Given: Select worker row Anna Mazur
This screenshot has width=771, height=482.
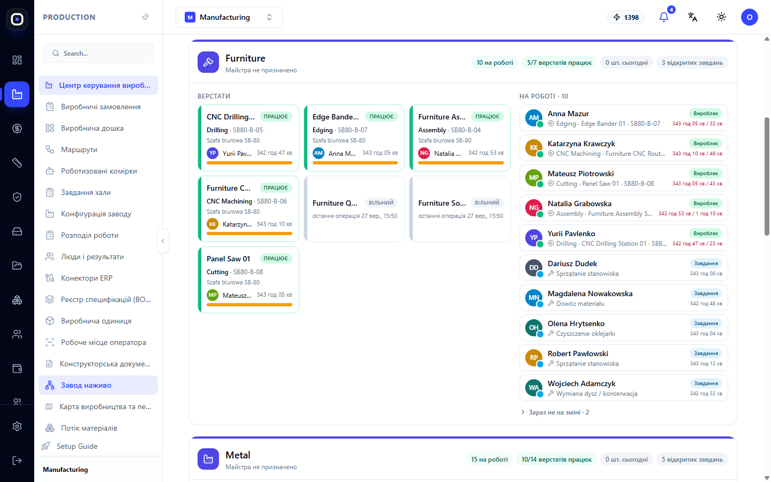Looking at the screenshot, I should pos(623,118).
